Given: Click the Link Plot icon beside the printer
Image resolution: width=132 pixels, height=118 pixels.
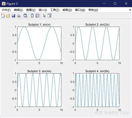Looking at the screenshot, I should [x=25, y=16].
